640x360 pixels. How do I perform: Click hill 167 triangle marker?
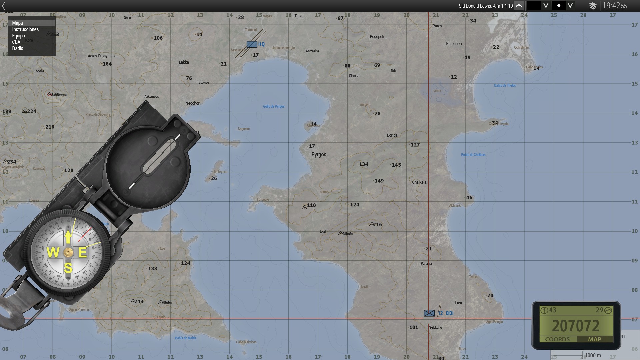[340, 233]
